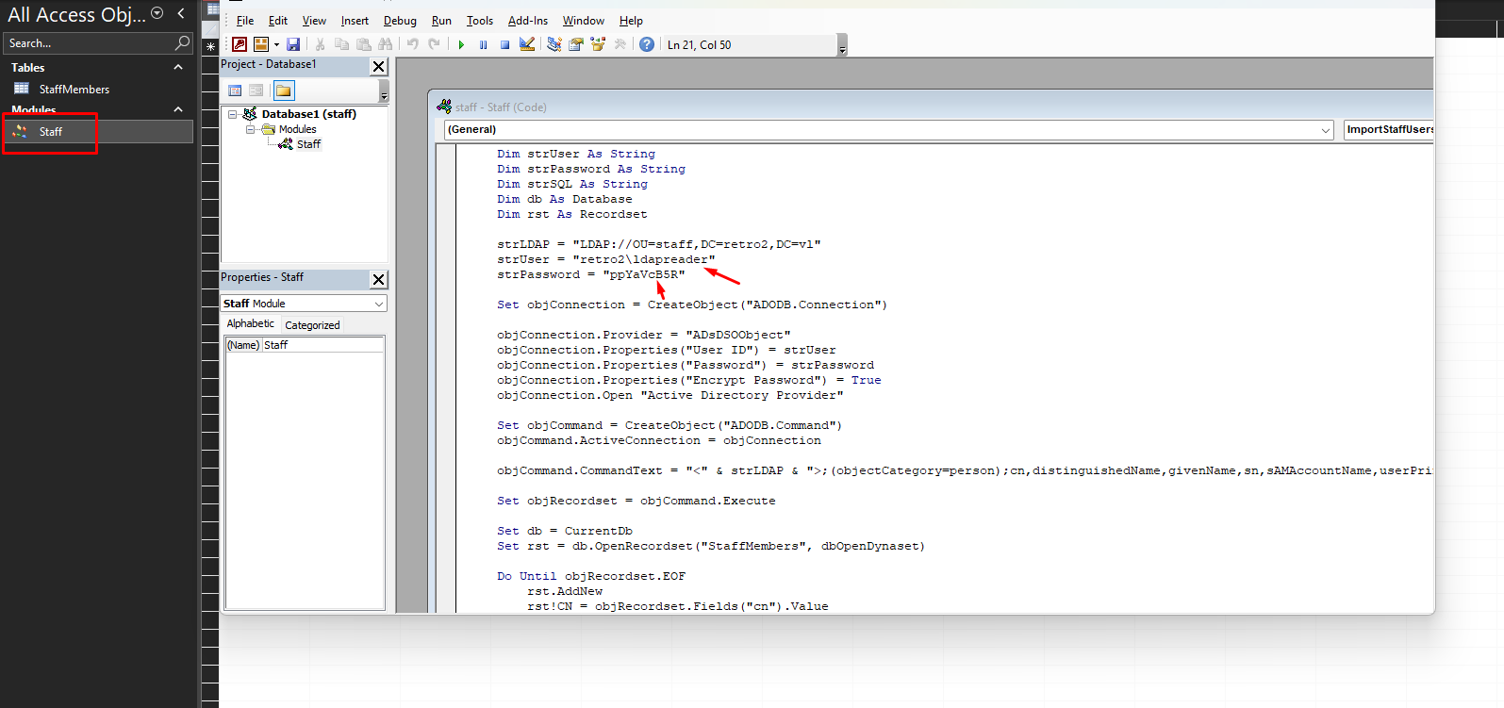The image size is (1504, 708).
Task: Save the database with the floppy icon
Action: point(293,44)
